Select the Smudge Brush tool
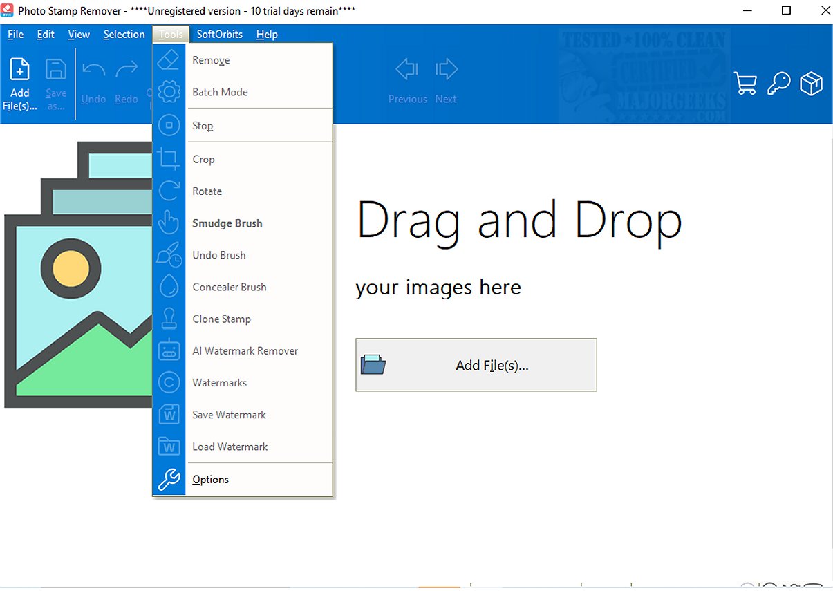The image size is (833, 591). pyautogui.click(x=227, y=223)
